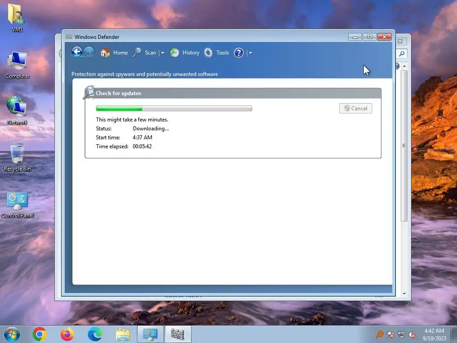Image resolution: width=457 pixels, height=343 pixels.
Task: Open the taskbar clock showing 4:42 AM
Action: [x=434, y=334]
